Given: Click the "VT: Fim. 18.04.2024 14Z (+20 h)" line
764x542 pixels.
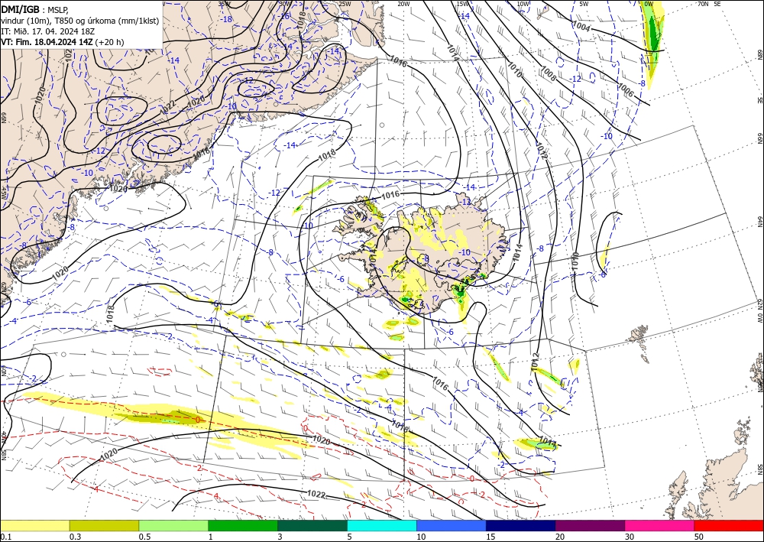Looking at the screenshot, I should tap(63, 42).
